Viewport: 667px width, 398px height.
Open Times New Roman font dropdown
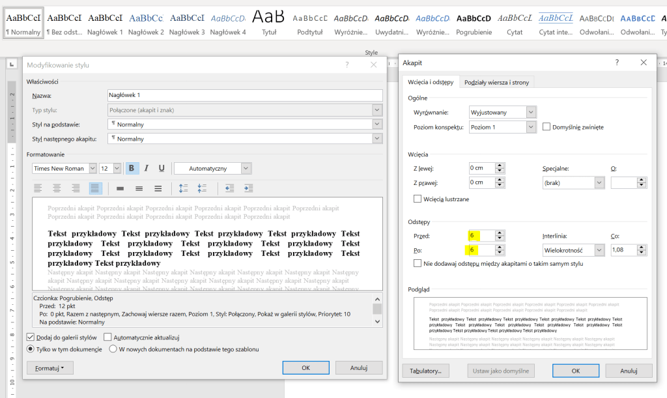click(92, 168)
